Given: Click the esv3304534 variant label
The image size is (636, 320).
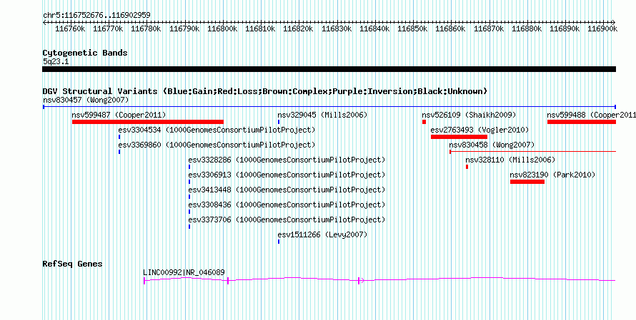Looking at the screenshot, I should click(x=217, y=130).
